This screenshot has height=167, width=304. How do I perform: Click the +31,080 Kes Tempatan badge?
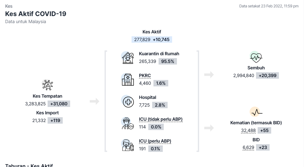coord(59,104)
